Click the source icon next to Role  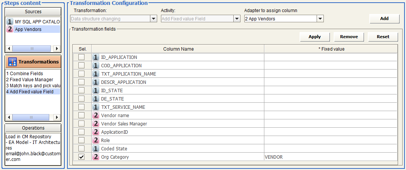click(96, 141)
